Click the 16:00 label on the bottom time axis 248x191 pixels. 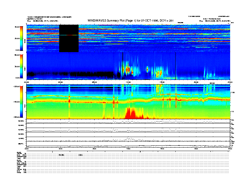pyautogui.click(x=162, y=149)
